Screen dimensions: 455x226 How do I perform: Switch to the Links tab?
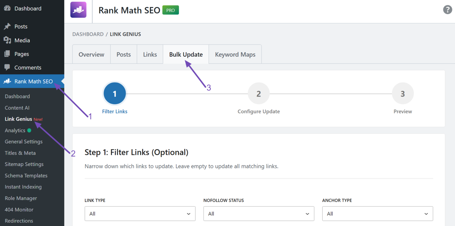[x=150, y=54]
